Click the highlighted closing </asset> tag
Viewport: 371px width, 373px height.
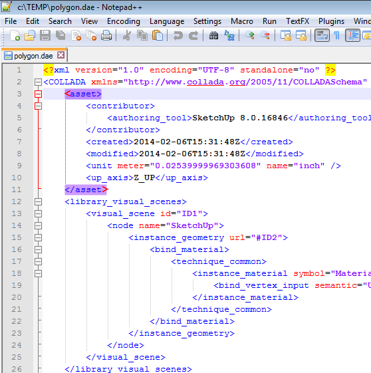pos(86,189)
